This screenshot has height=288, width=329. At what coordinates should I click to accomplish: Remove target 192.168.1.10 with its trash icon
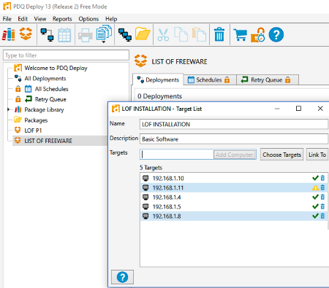click(x=322, y=178)
